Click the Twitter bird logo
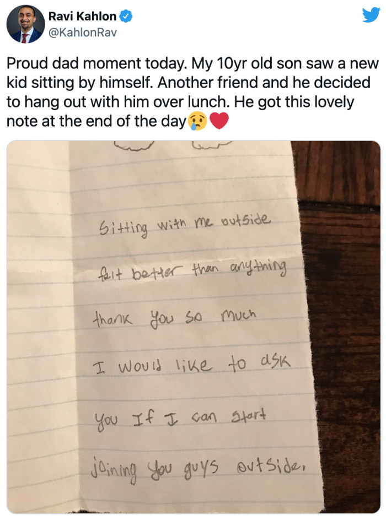The height and width of the screenshot is (521, 386). [x=371, y=15]
